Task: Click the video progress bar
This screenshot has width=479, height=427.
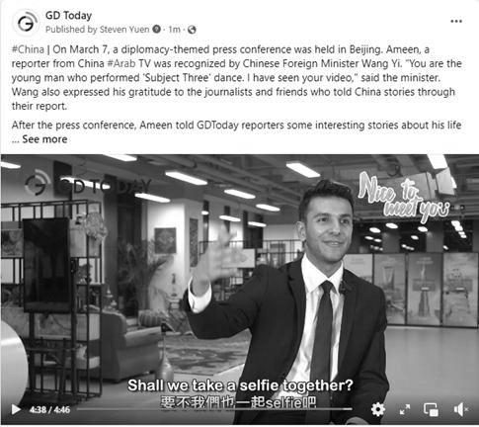Action: [x=214, y=409]
